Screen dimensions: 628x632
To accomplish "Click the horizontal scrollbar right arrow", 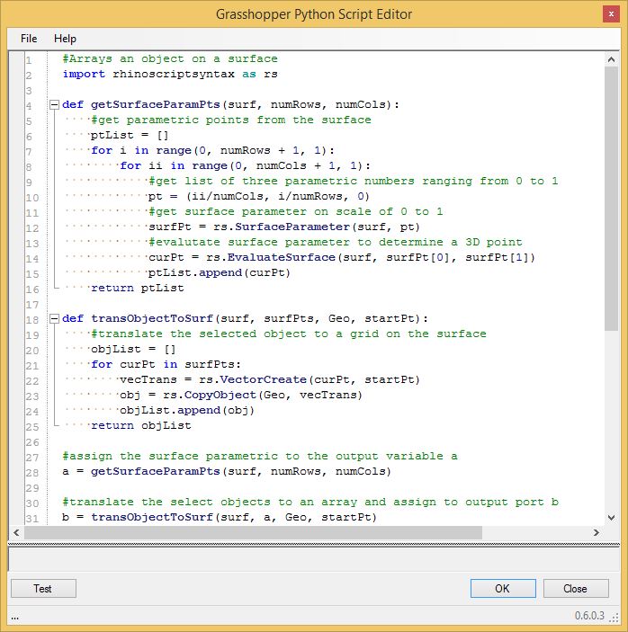I will pyautogui.click(x=597, y=532).
